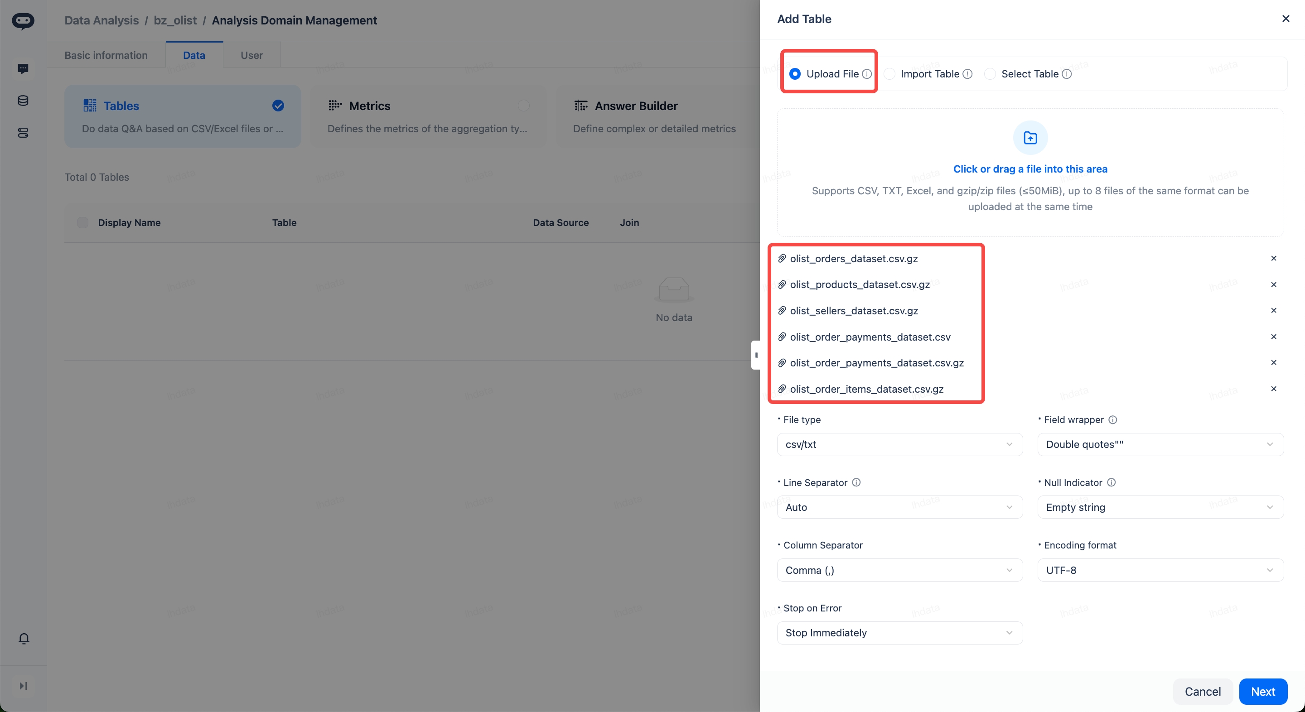Switch to the Basic information tab
The width and height of the screenshot is (1305, 712).
(106, 55)
